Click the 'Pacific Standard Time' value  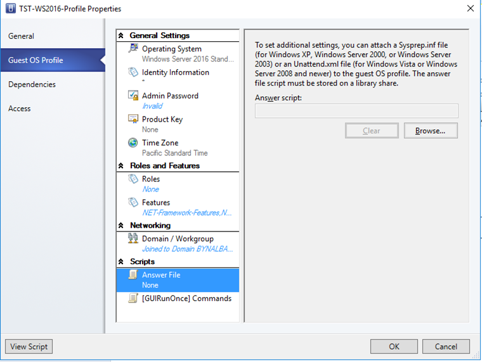(x=174, y=153)
